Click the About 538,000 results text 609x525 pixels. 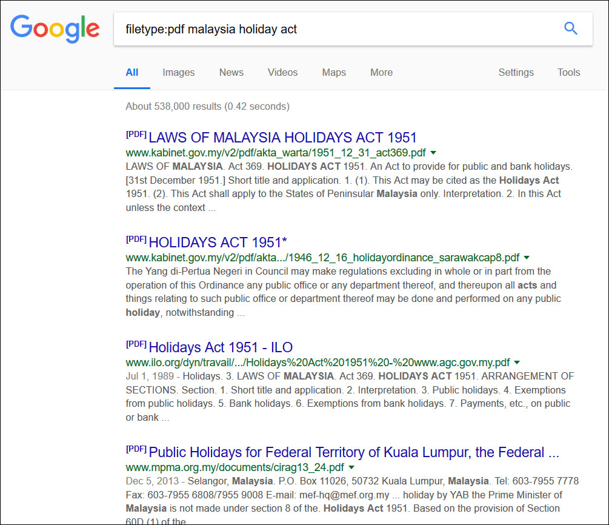tap(207, 107)
